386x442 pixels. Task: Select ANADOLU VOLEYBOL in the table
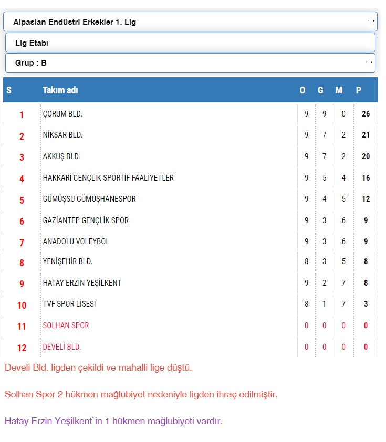[x=76, y=241]
